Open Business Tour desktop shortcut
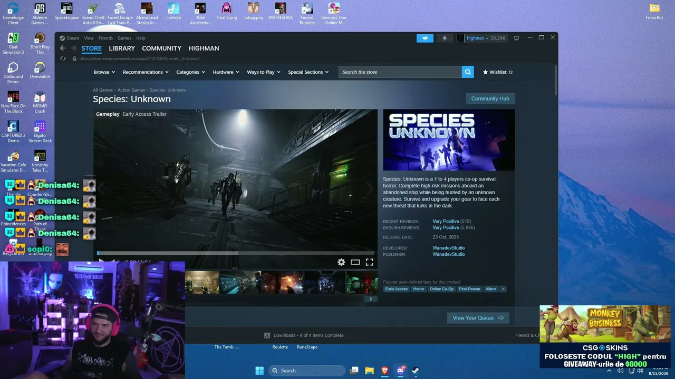675x379 pixels. click(x=333, y=14)
